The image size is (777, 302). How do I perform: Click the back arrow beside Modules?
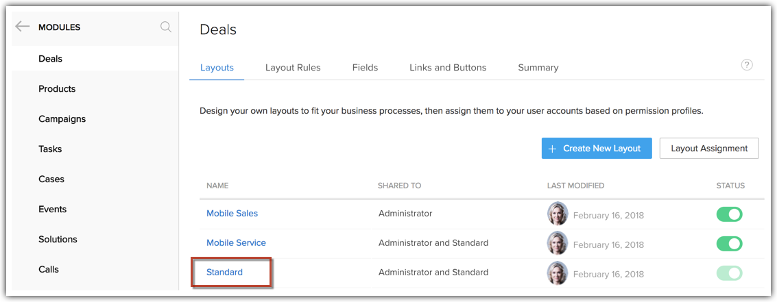pos(23,27)
